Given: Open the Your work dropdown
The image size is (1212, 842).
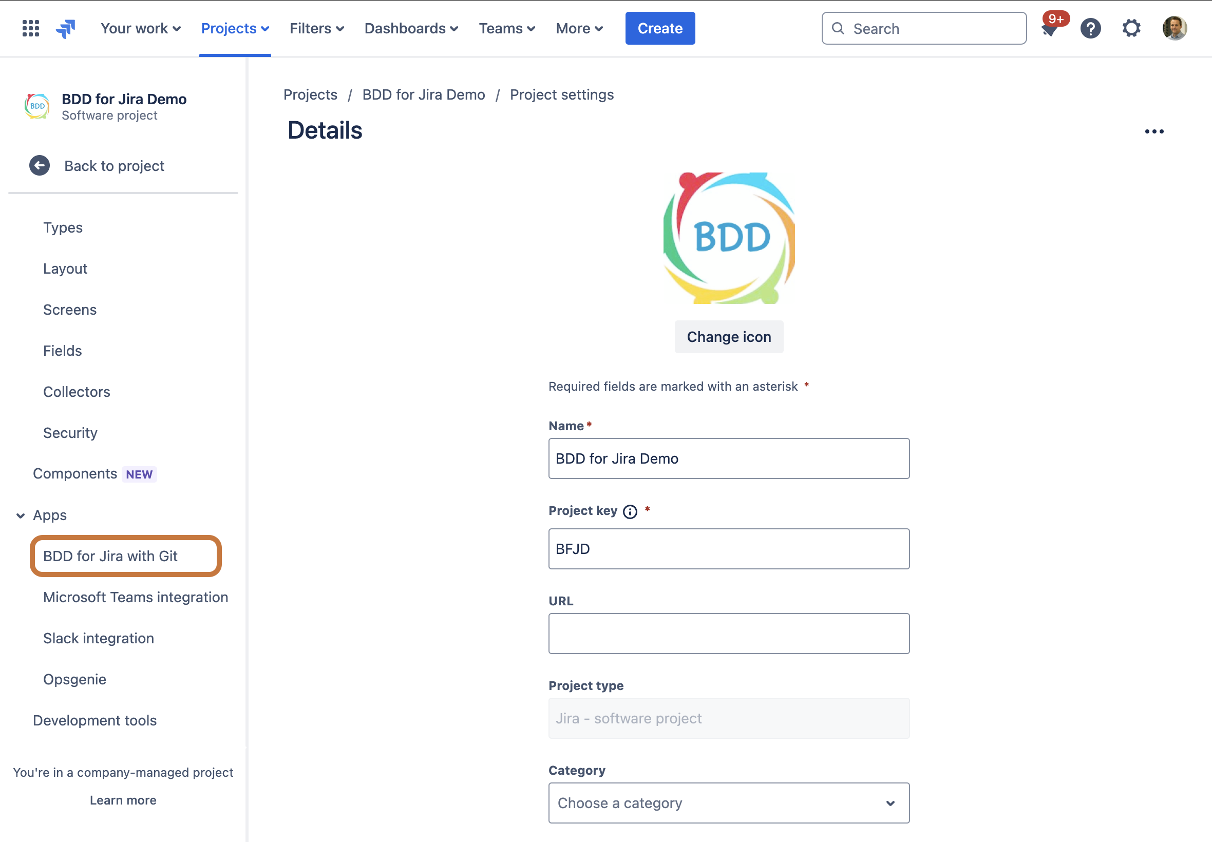Looking at the screenshot, I should 141,28.
